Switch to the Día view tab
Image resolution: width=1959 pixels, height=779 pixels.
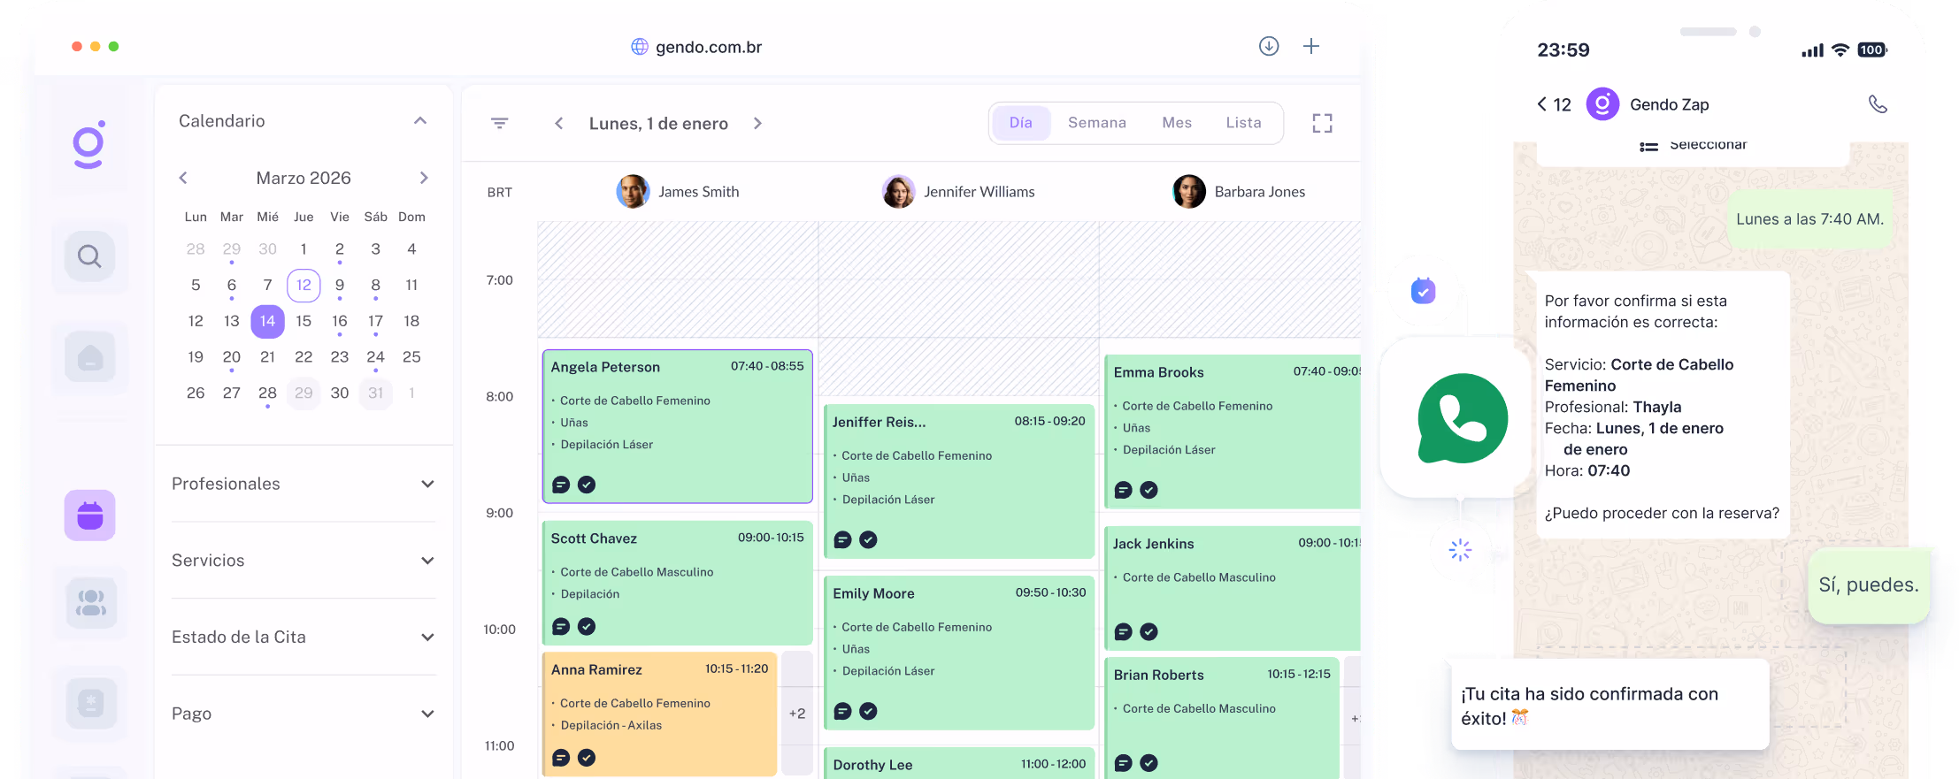1021,123
